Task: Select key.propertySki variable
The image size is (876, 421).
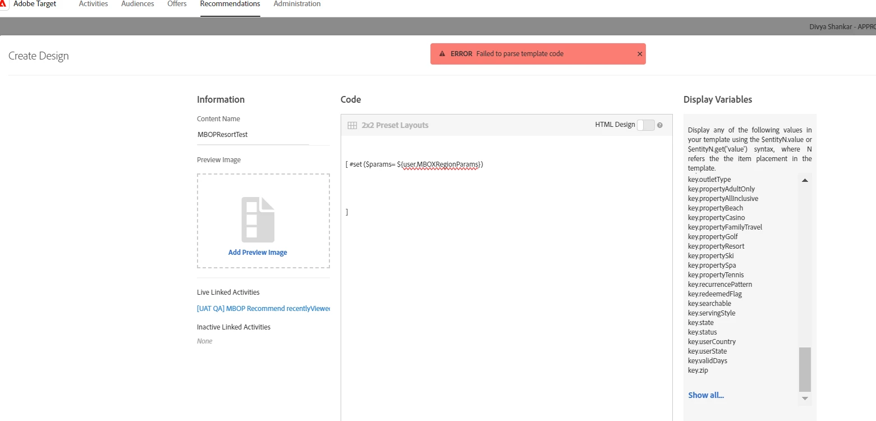Action: [710, 256]
